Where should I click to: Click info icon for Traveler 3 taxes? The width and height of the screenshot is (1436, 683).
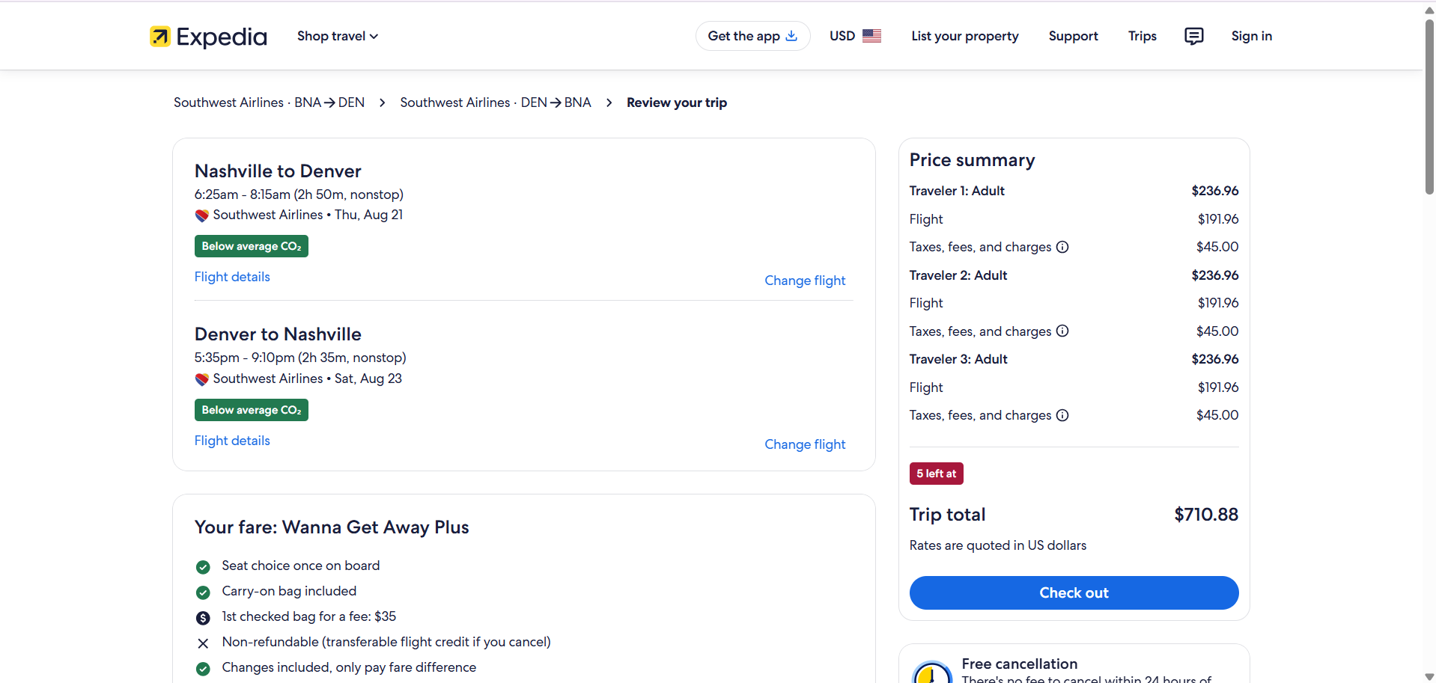[1062, 415]
